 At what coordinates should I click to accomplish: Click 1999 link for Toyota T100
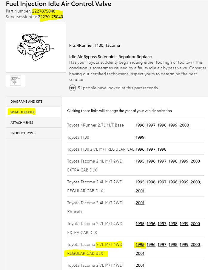pyautogui.click(x=140, y=137)
